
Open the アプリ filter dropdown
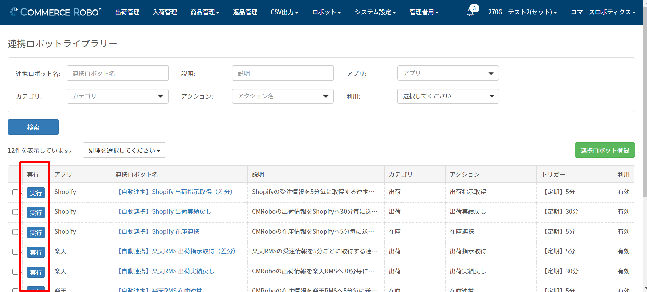pyautogui.click(x=448, y=73)
